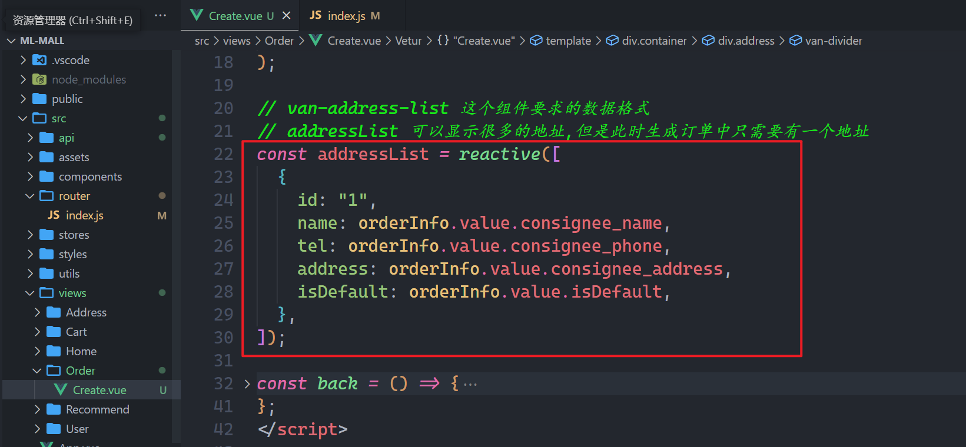The height and width of the screenshot is (447, 966).
Task: Expand the Cart folder chevron
Action: click(37, 332)
